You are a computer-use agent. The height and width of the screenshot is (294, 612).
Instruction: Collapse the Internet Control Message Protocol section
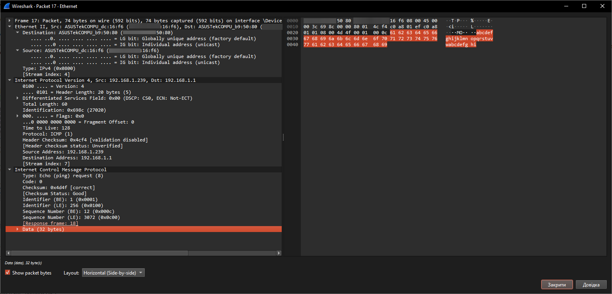(x=10, y=170)
